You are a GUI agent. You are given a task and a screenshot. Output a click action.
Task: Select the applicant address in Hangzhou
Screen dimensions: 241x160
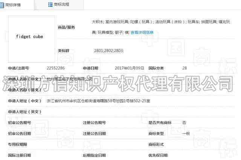98,101
